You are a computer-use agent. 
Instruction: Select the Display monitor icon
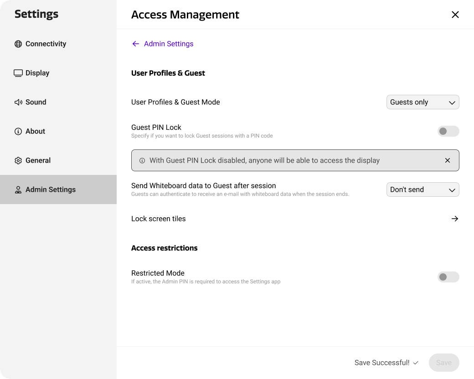point(18,73)
